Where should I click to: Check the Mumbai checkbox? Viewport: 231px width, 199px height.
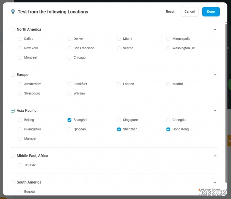pos(20,139)
